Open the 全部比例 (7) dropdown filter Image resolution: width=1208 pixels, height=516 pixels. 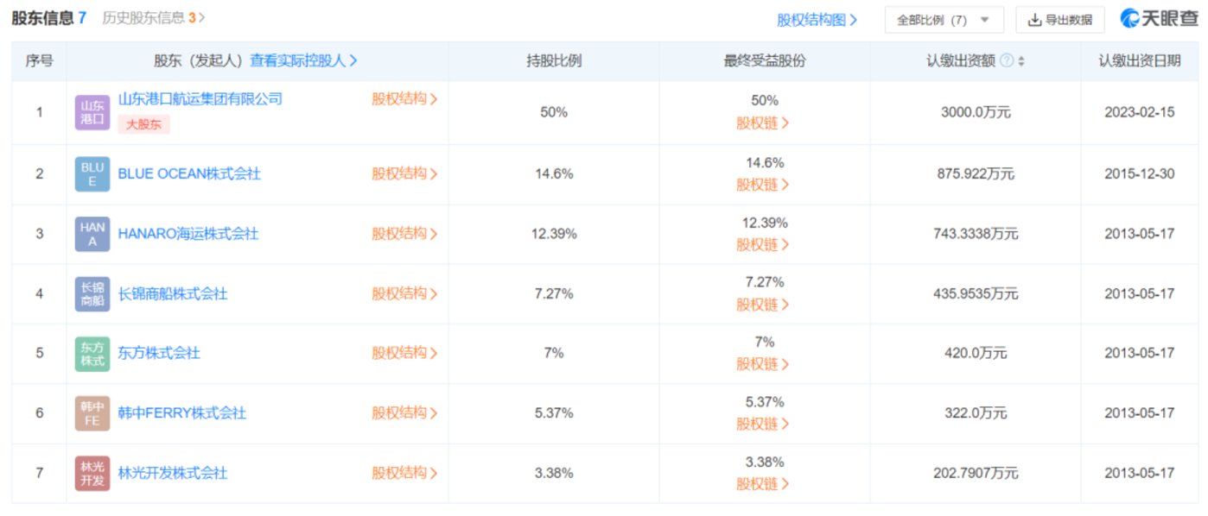[944, 20]
